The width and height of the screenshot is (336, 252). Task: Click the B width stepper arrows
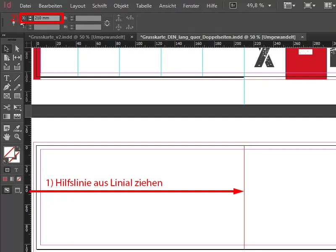(x=72, y=18)
